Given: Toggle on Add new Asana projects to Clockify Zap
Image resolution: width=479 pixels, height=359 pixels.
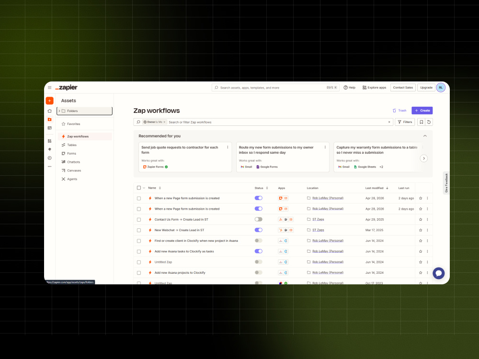Looking at the screenshot, I should click(x=259, y=273).
